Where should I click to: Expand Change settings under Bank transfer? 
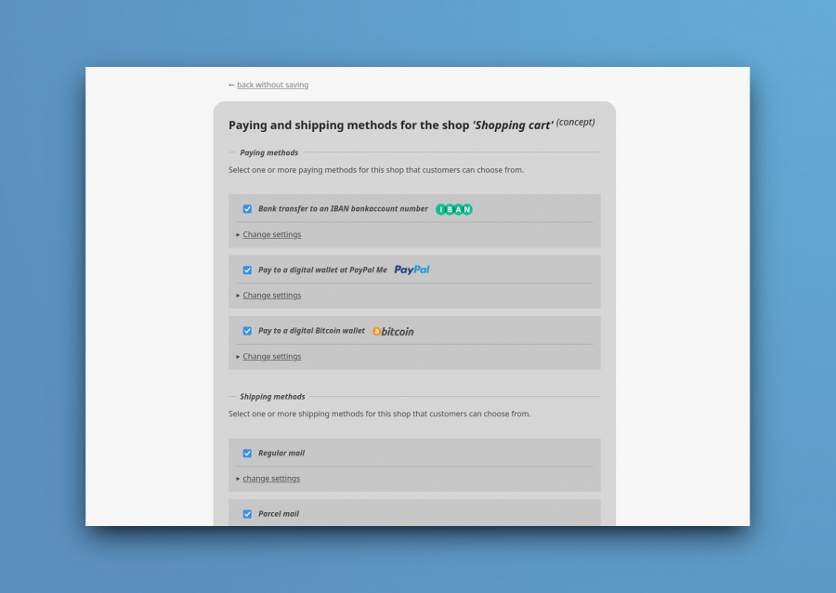pyautogui.click(x=271, y=234)
